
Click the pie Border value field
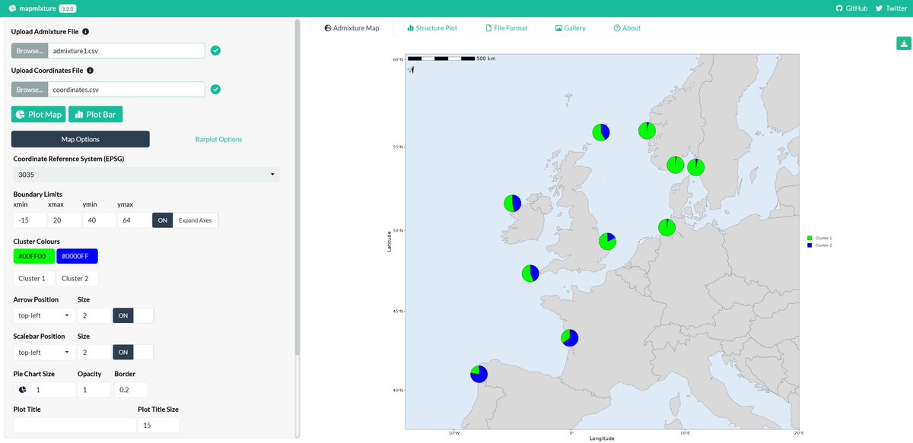(131, 390)
